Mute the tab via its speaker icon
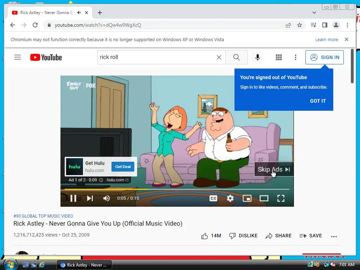 (79, 13)
